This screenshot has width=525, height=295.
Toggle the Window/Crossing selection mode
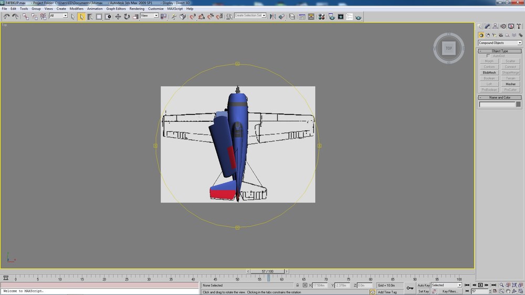[x=108, y=16]
